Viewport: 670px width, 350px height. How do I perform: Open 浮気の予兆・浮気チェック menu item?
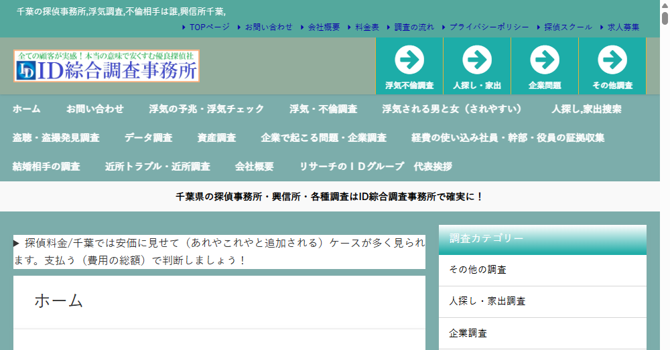(x=206, y=109)
